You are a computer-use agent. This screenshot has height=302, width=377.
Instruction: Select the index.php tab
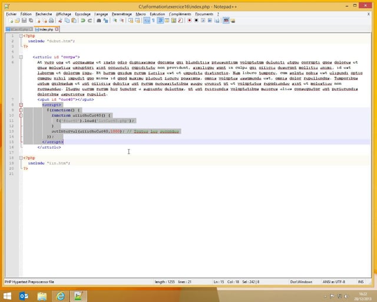46,29
